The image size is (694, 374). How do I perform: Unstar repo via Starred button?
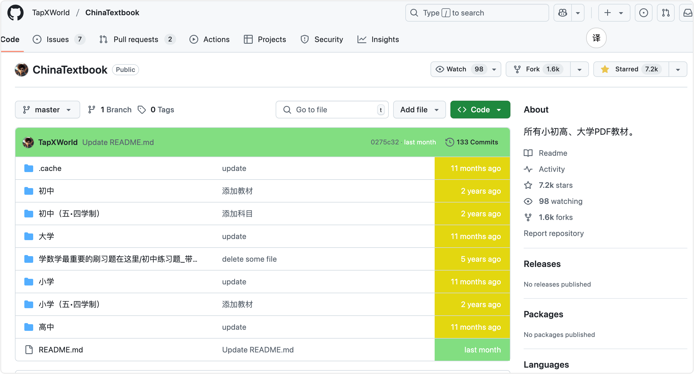coord(631,69)
